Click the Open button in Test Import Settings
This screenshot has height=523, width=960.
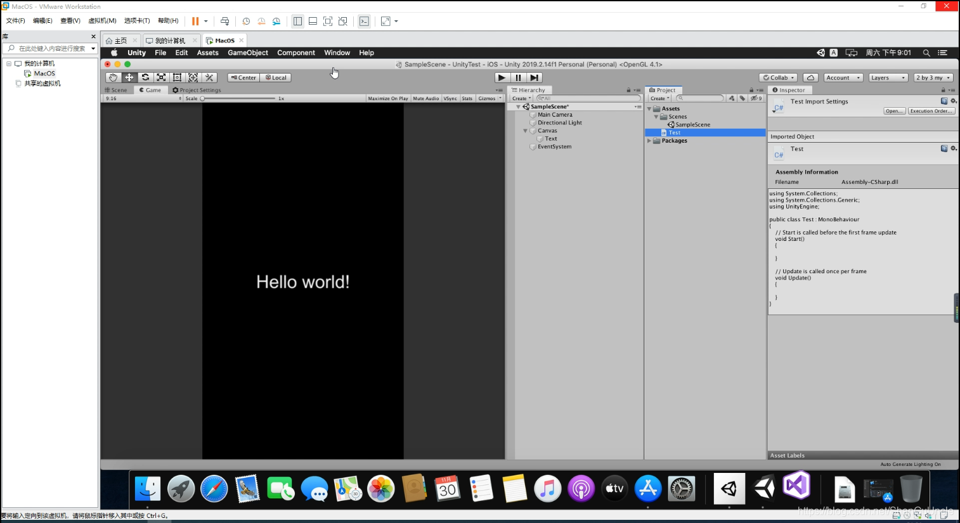click(894, 111)
